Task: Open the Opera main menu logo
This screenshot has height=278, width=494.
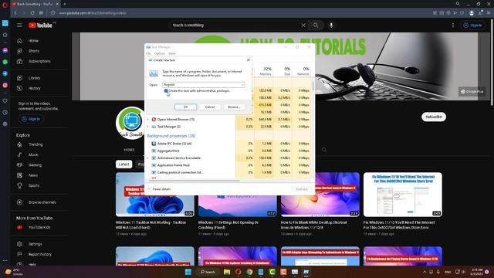Action: (x=5, y=4)
